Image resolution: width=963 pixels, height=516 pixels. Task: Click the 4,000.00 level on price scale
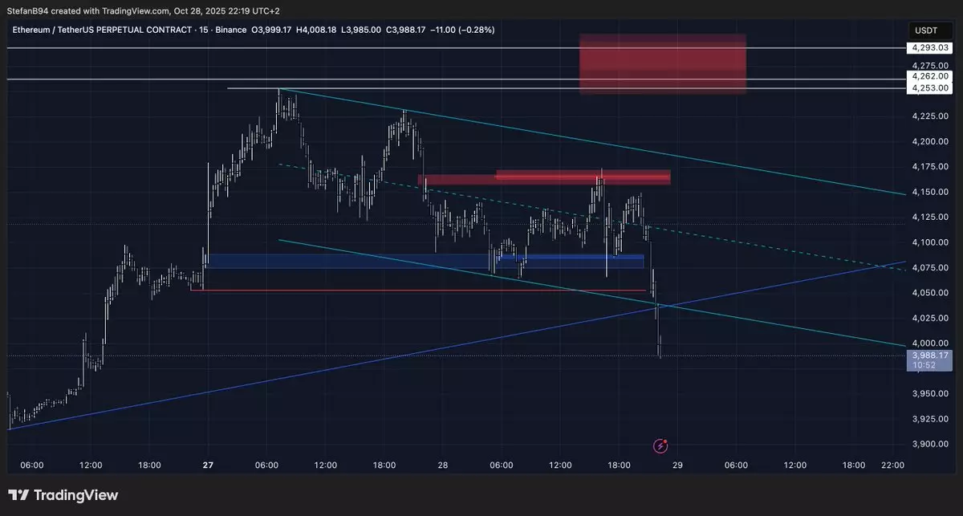(x=928, y=343)
